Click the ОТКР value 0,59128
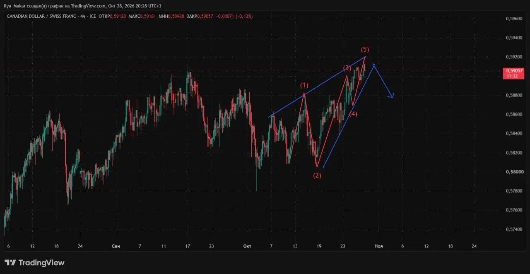 point(119,16)
